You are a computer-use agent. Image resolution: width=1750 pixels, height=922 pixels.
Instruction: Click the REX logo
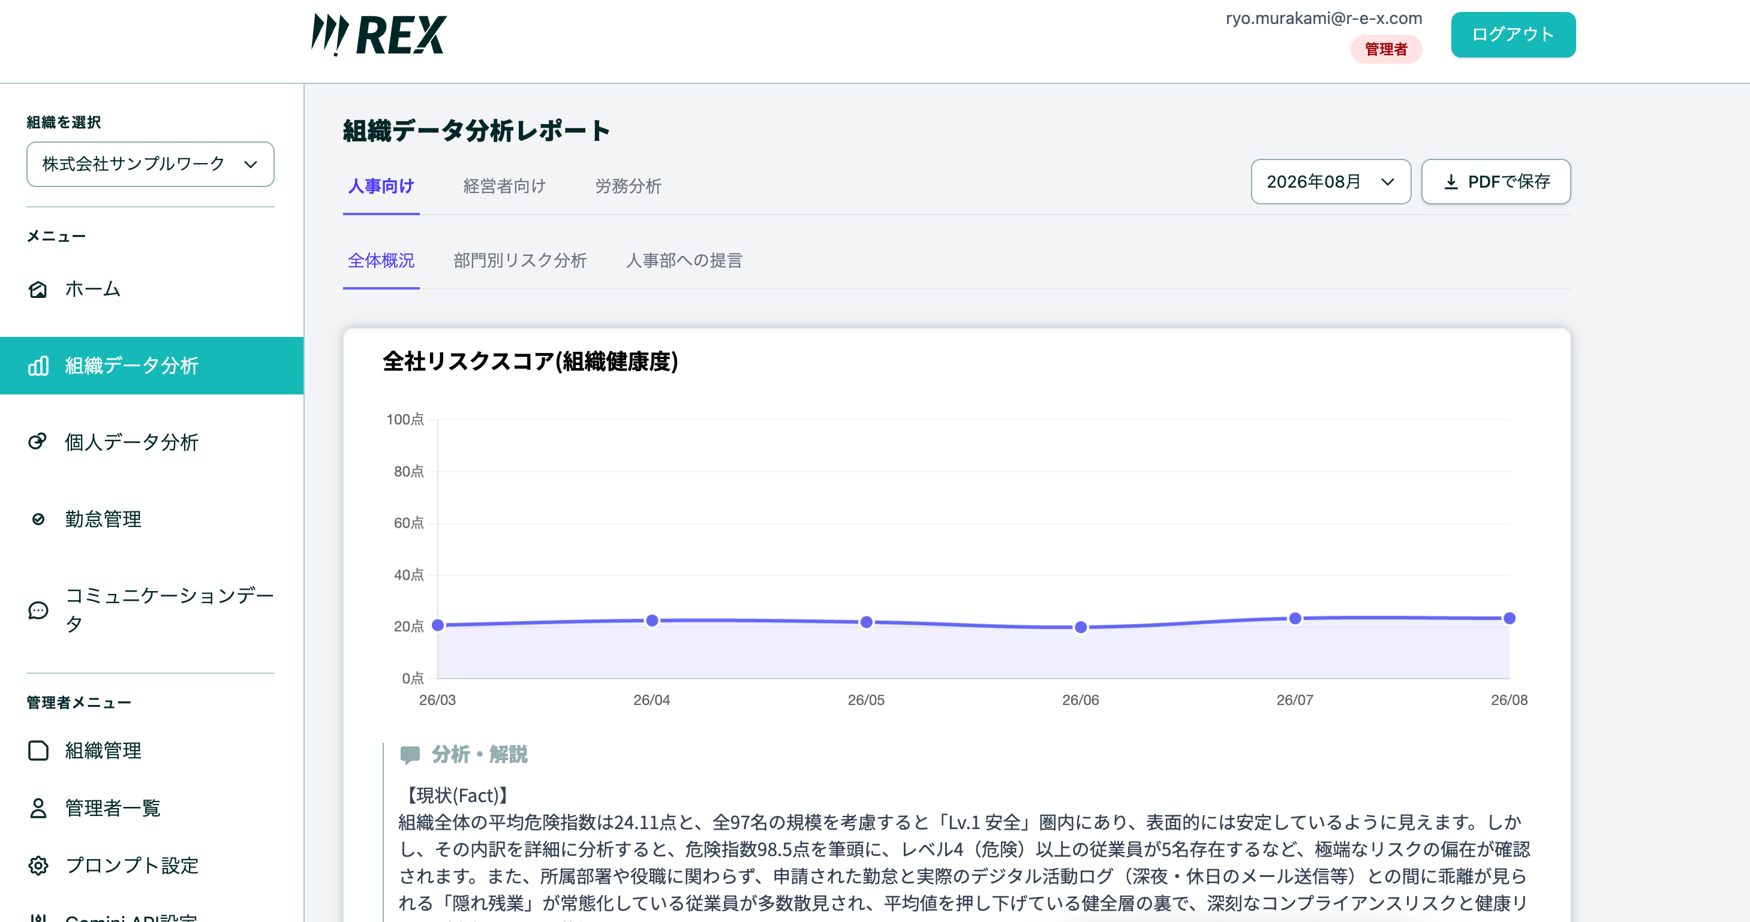378,35
